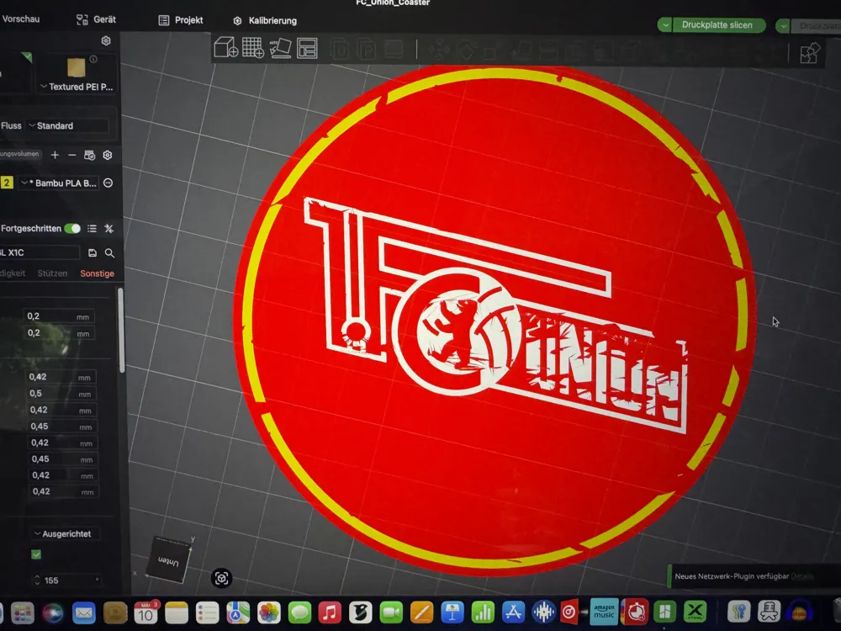The image size is (841, 631).
Task: Open App Store in the dock
Action: pyautogui.click(x=513, y=612)
